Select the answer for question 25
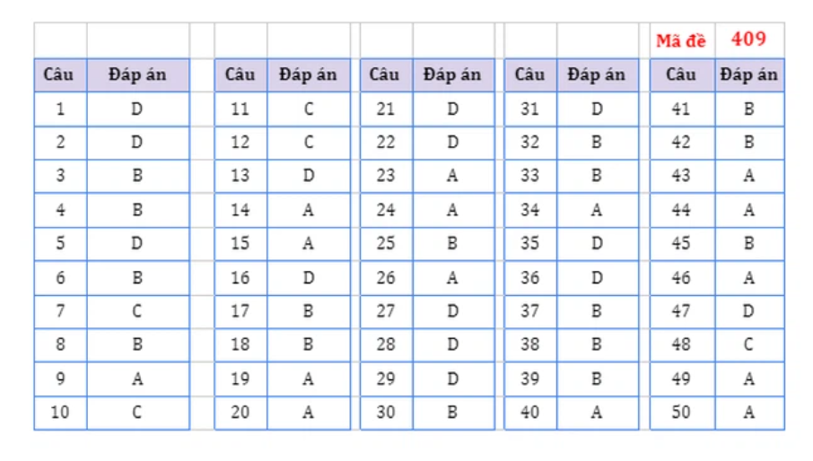Screen dimensions: 813x461 (x=453, y=243)
